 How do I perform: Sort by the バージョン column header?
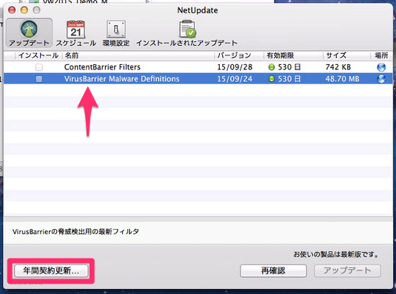tap(239, 55)
